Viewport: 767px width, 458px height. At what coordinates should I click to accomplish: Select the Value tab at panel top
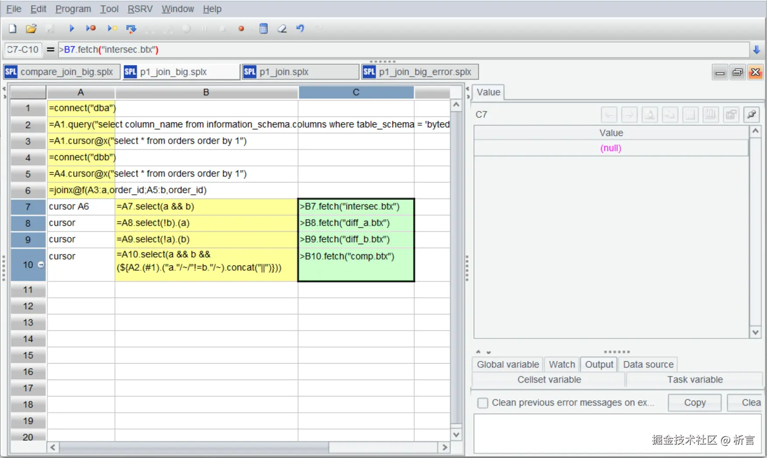coord(488,92)
